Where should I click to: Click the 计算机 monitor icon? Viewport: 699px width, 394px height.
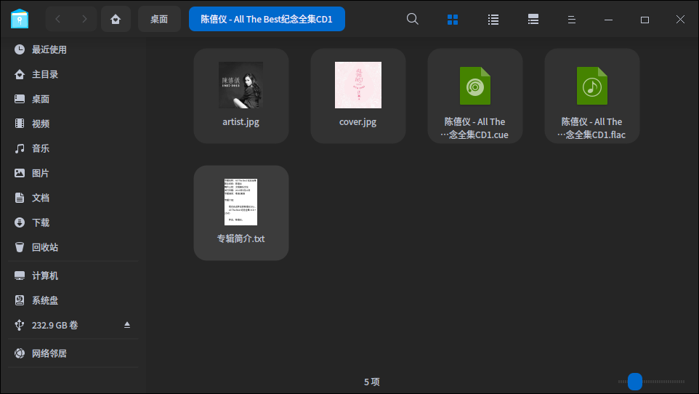coord(20,276)
